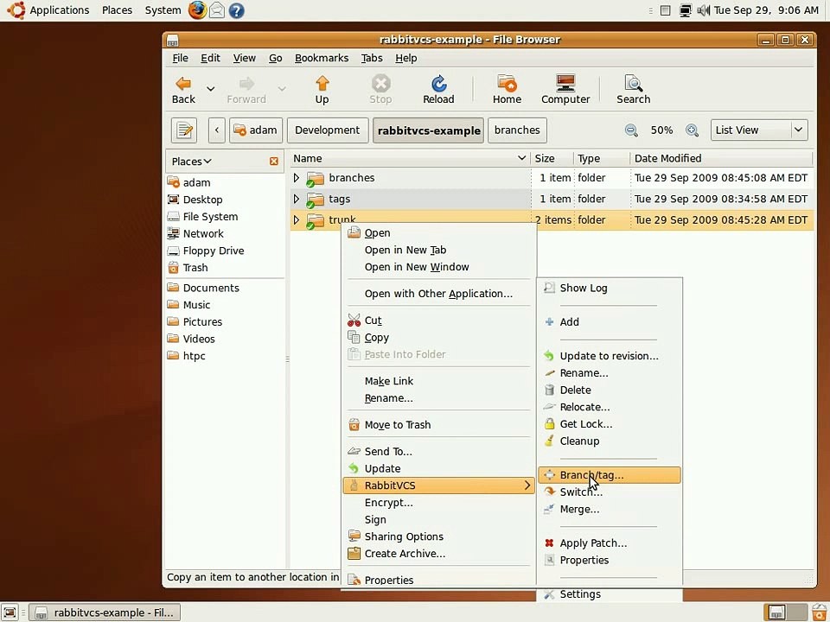Image resolution: width=830 pixels, height=622 pixels.
Task: Choose Create Archive... in context menu
Action: tap(439, 553)
